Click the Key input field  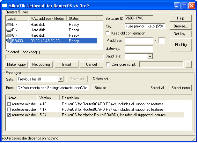(145, 26)
